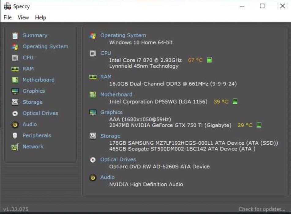Click the Motherboard icon in the sidebar
Image resolution: width=291 pixels, height=214 pixels.
click(x=15, y=80)
